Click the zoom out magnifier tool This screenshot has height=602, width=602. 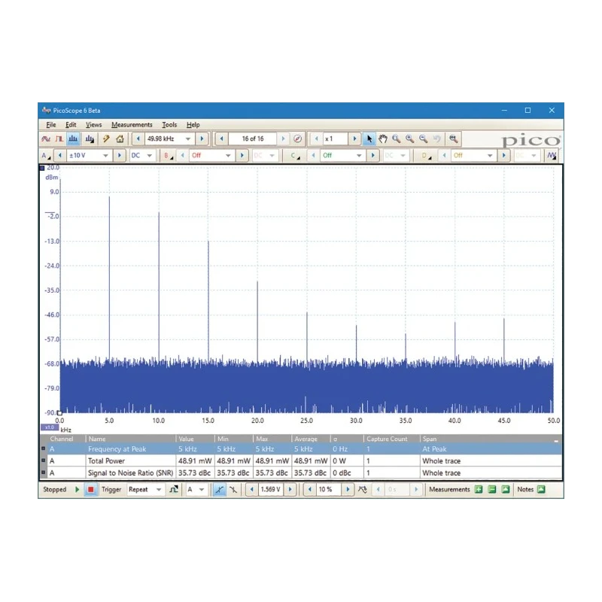tap(423, 139)
